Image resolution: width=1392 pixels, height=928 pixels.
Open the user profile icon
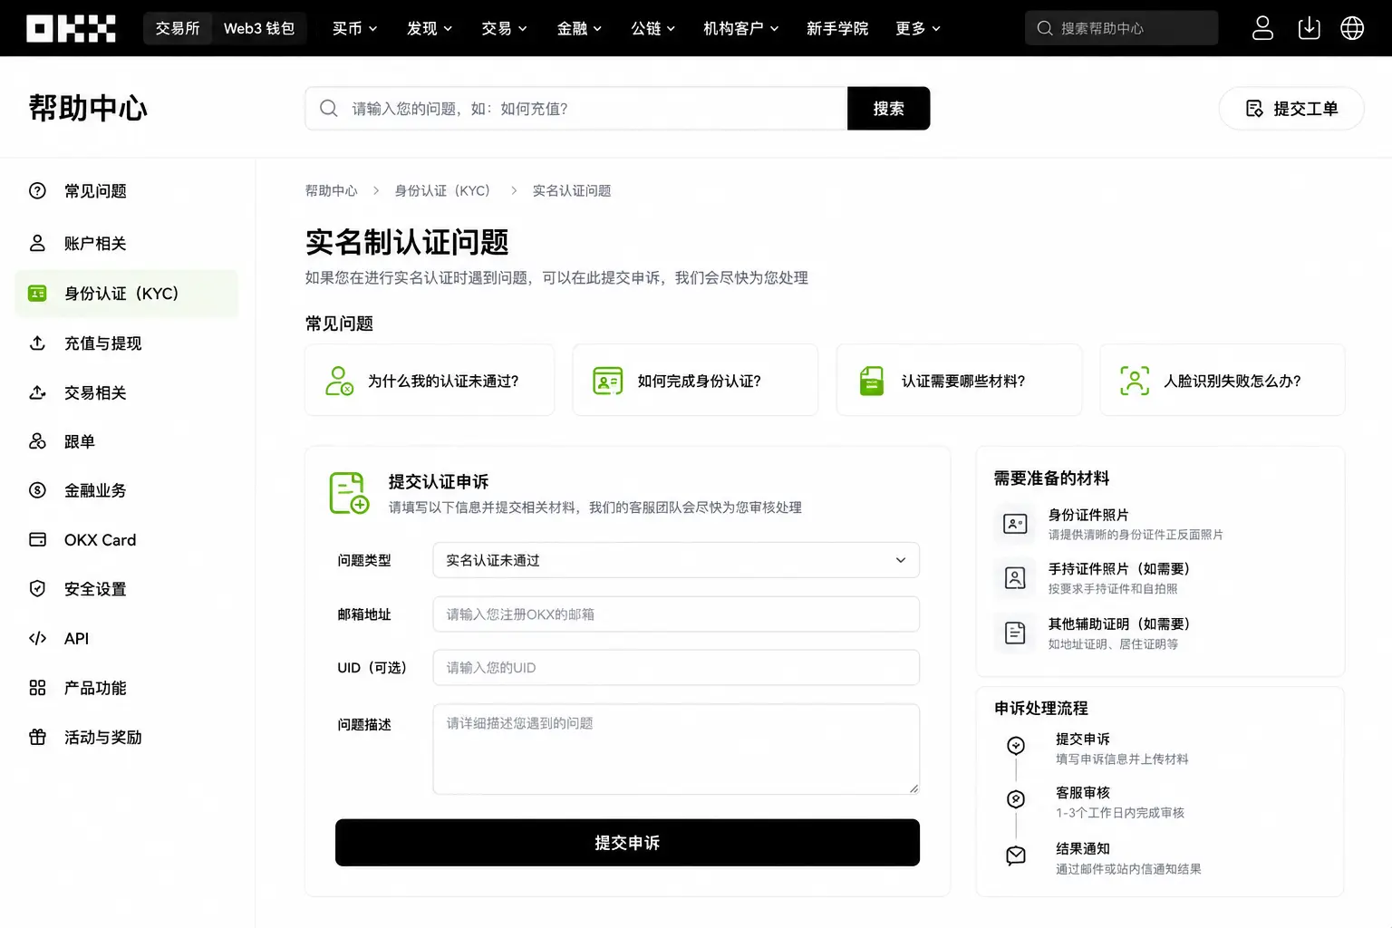[x=1262, y=28]
